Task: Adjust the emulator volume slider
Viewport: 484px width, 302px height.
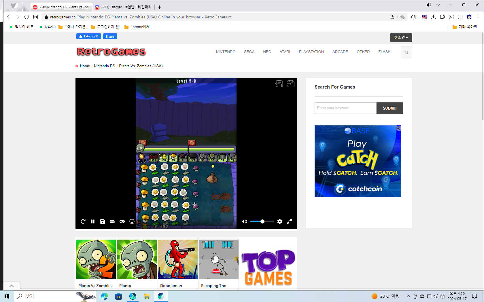Action: pyautogui.click(x=262, y=221)
